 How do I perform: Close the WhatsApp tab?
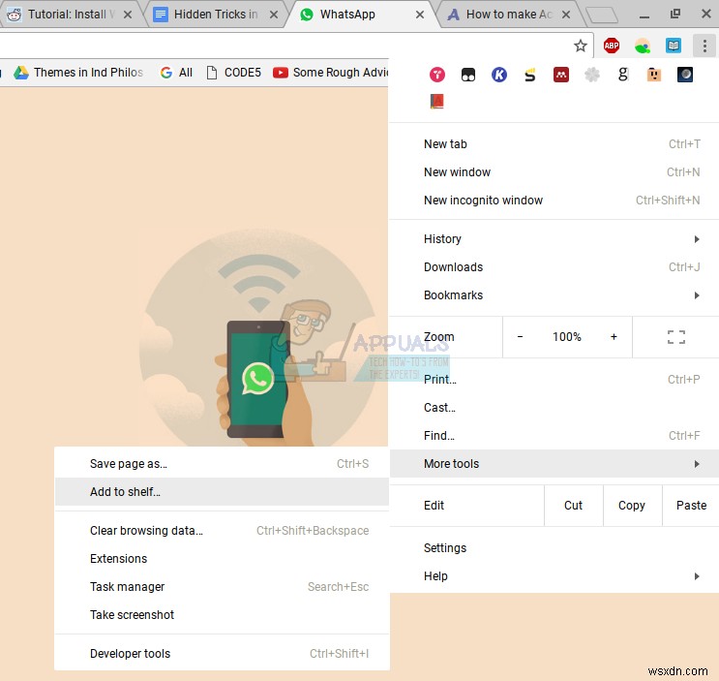420,15
